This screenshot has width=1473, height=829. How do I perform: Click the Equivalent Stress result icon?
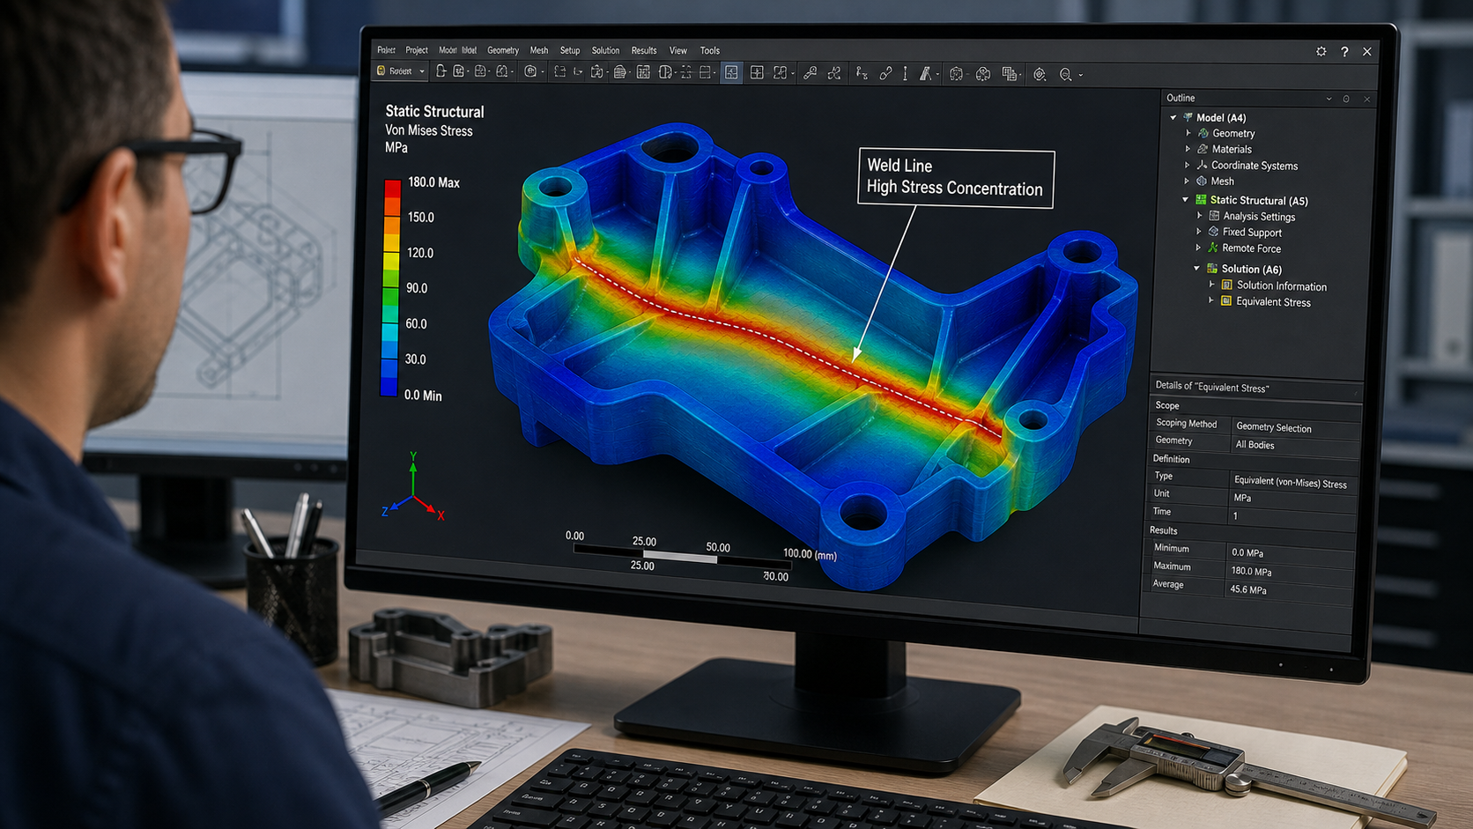click(x=1226, y=301)
